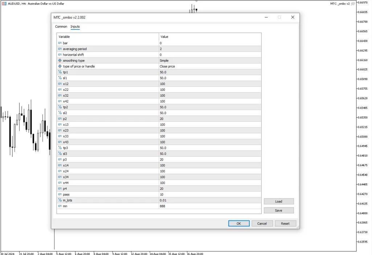
Task: Edit the tp1 value 50.0
Action: tap(210, 72)
